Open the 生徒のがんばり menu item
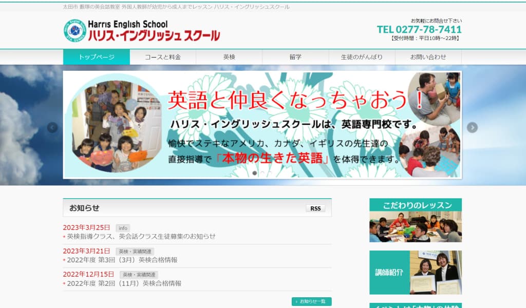Screen dimensions: 526x308 point(362,57)
